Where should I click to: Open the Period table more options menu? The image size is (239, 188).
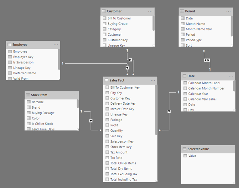pos(229,11)
